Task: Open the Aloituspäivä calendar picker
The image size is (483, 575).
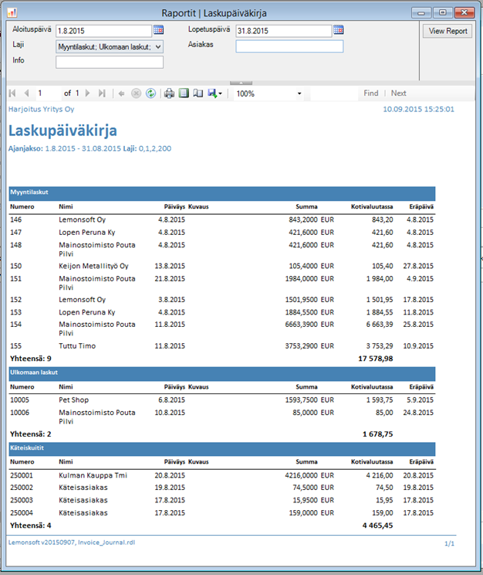Action: (158, 30)
